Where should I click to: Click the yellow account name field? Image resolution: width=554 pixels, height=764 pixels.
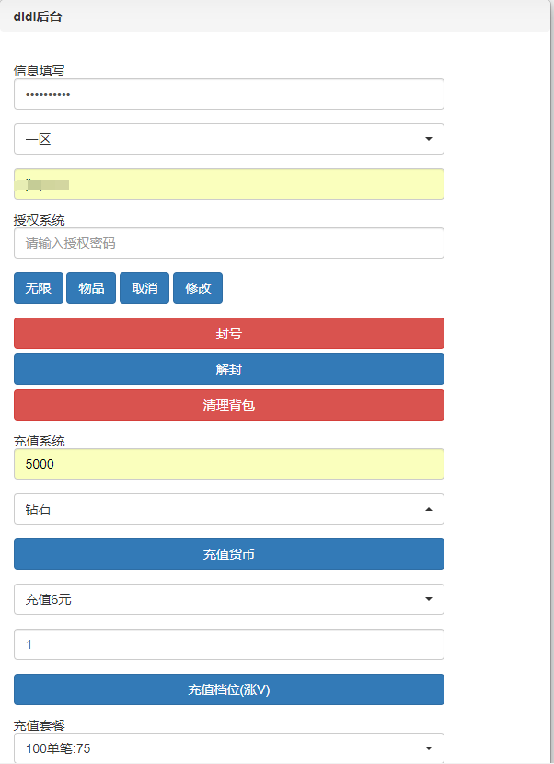228,184
